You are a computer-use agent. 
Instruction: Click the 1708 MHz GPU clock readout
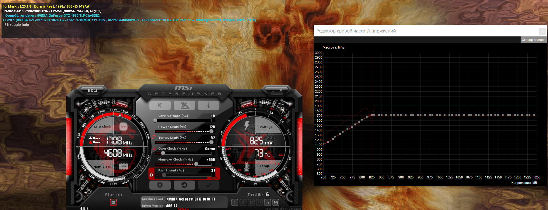coord(120,141)
